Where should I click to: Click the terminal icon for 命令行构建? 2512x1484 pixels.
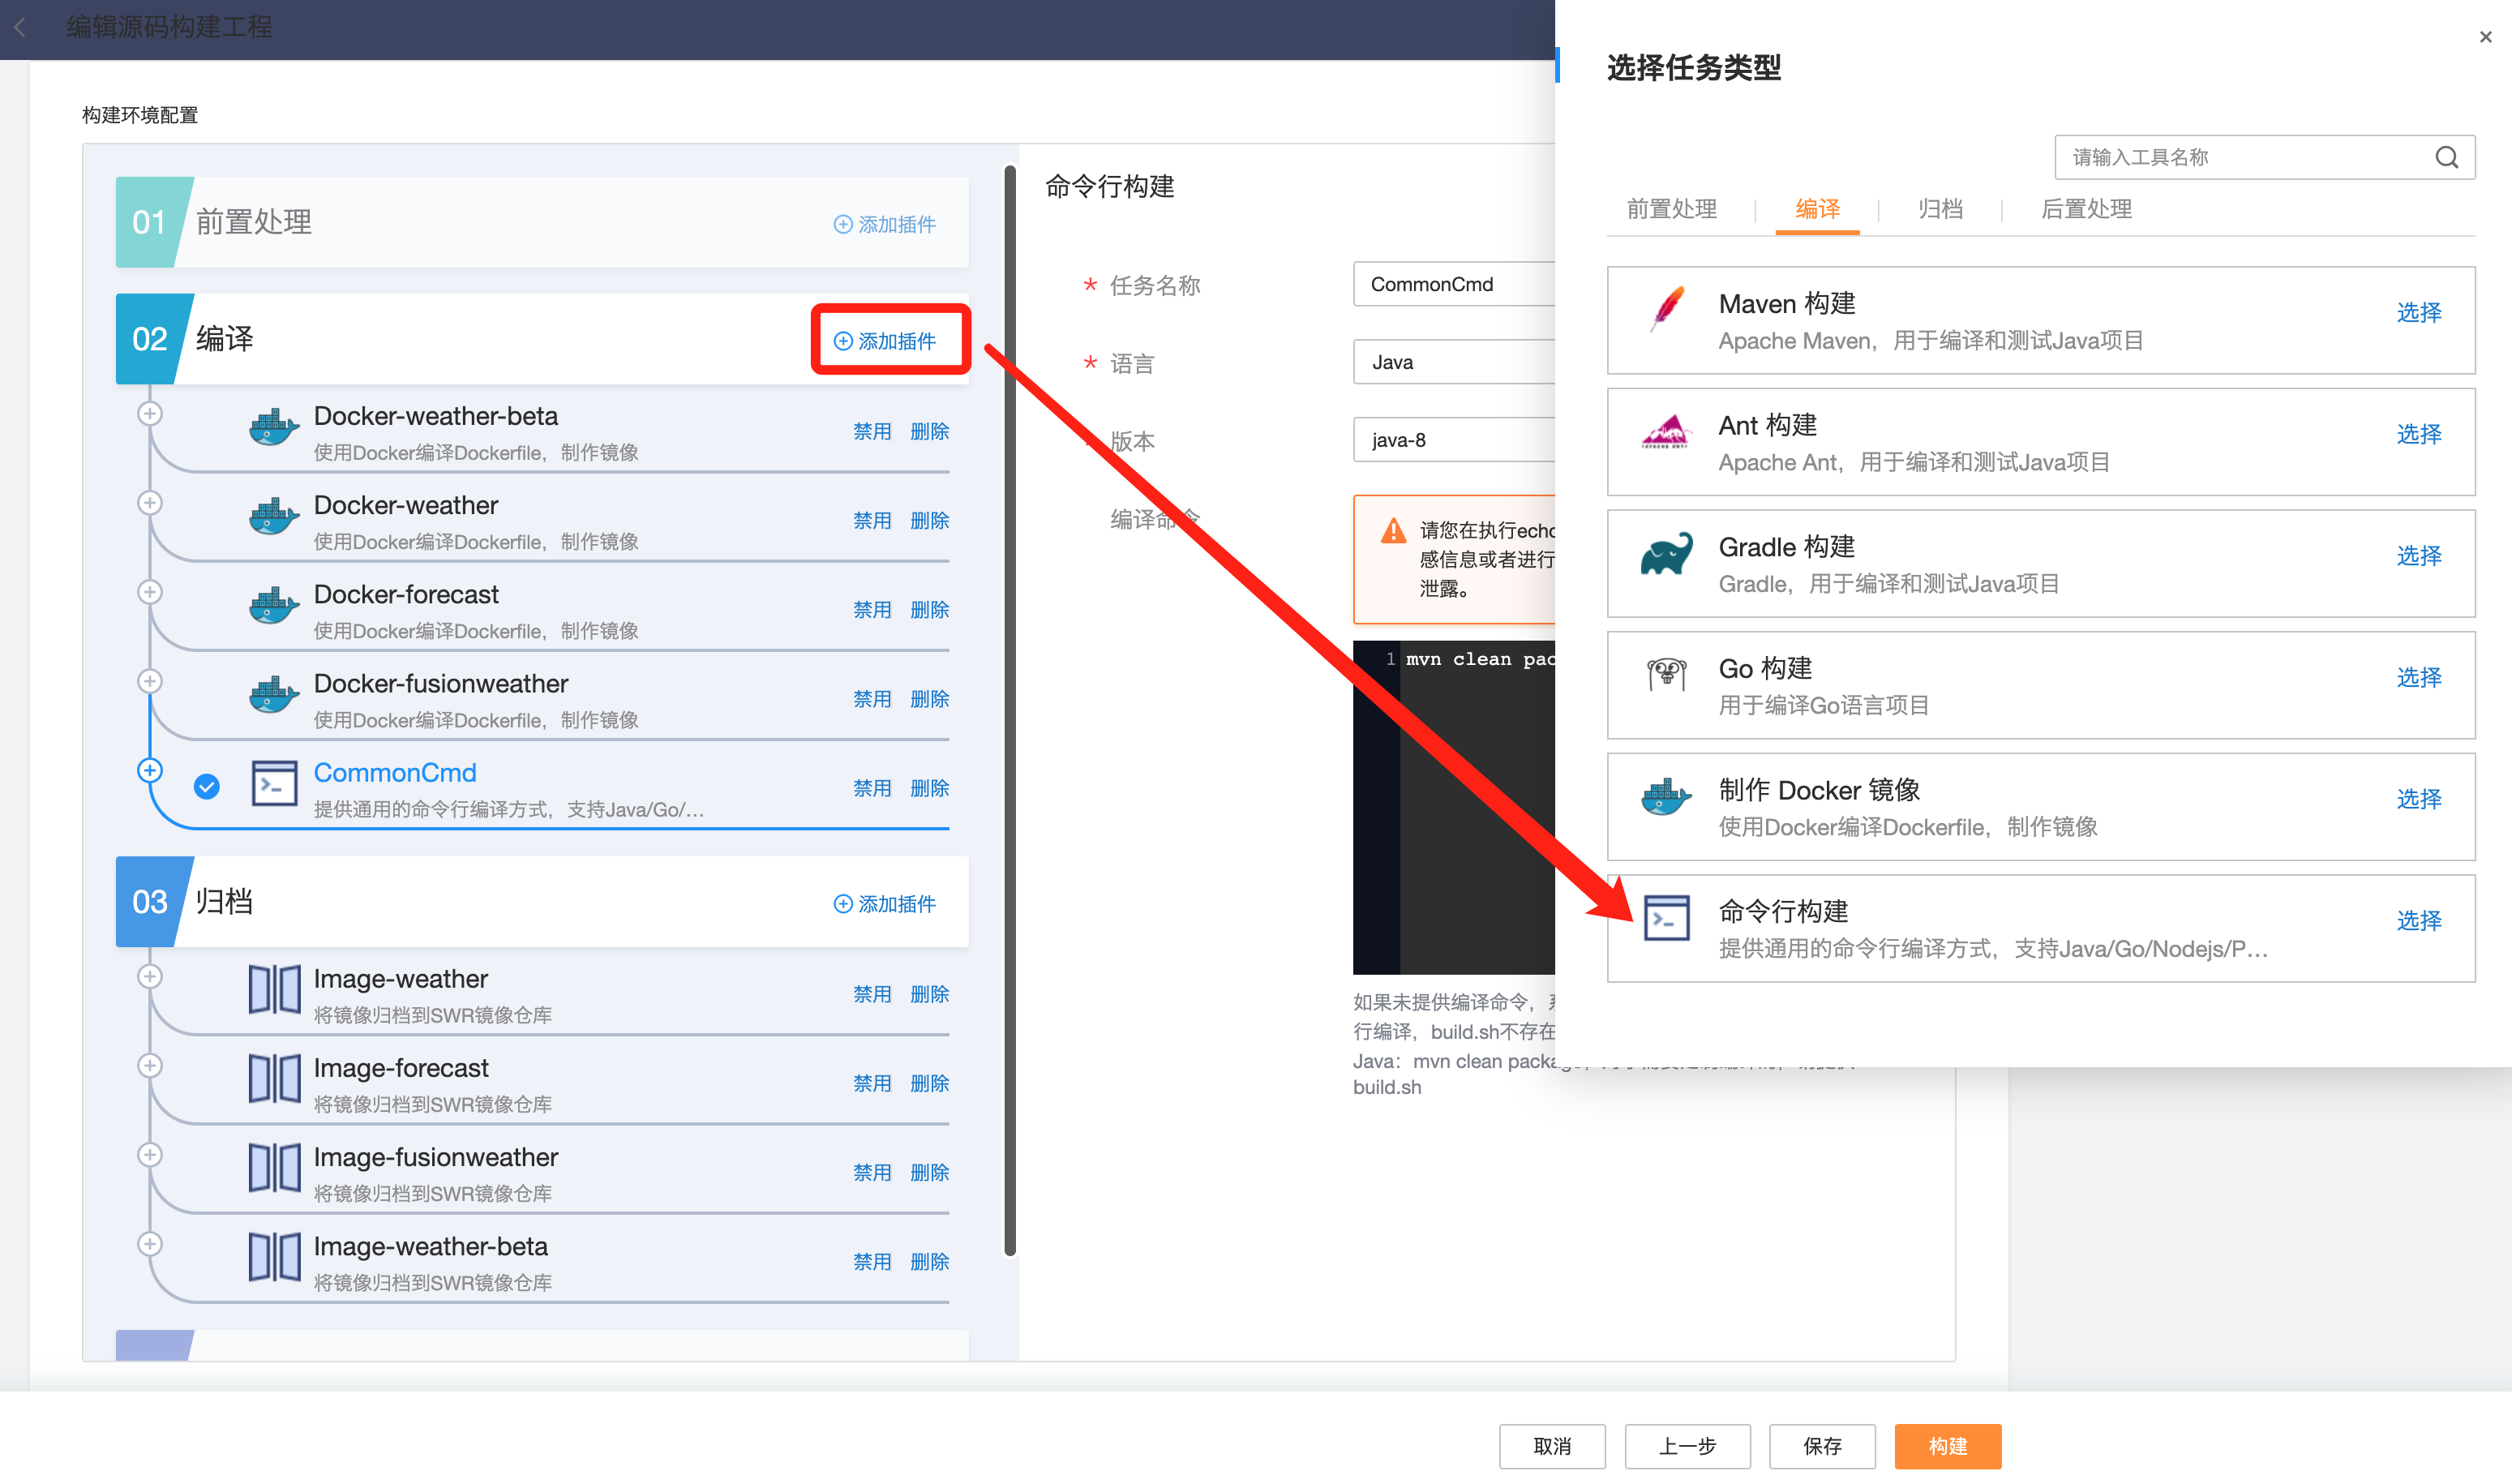pos(1666,918)
